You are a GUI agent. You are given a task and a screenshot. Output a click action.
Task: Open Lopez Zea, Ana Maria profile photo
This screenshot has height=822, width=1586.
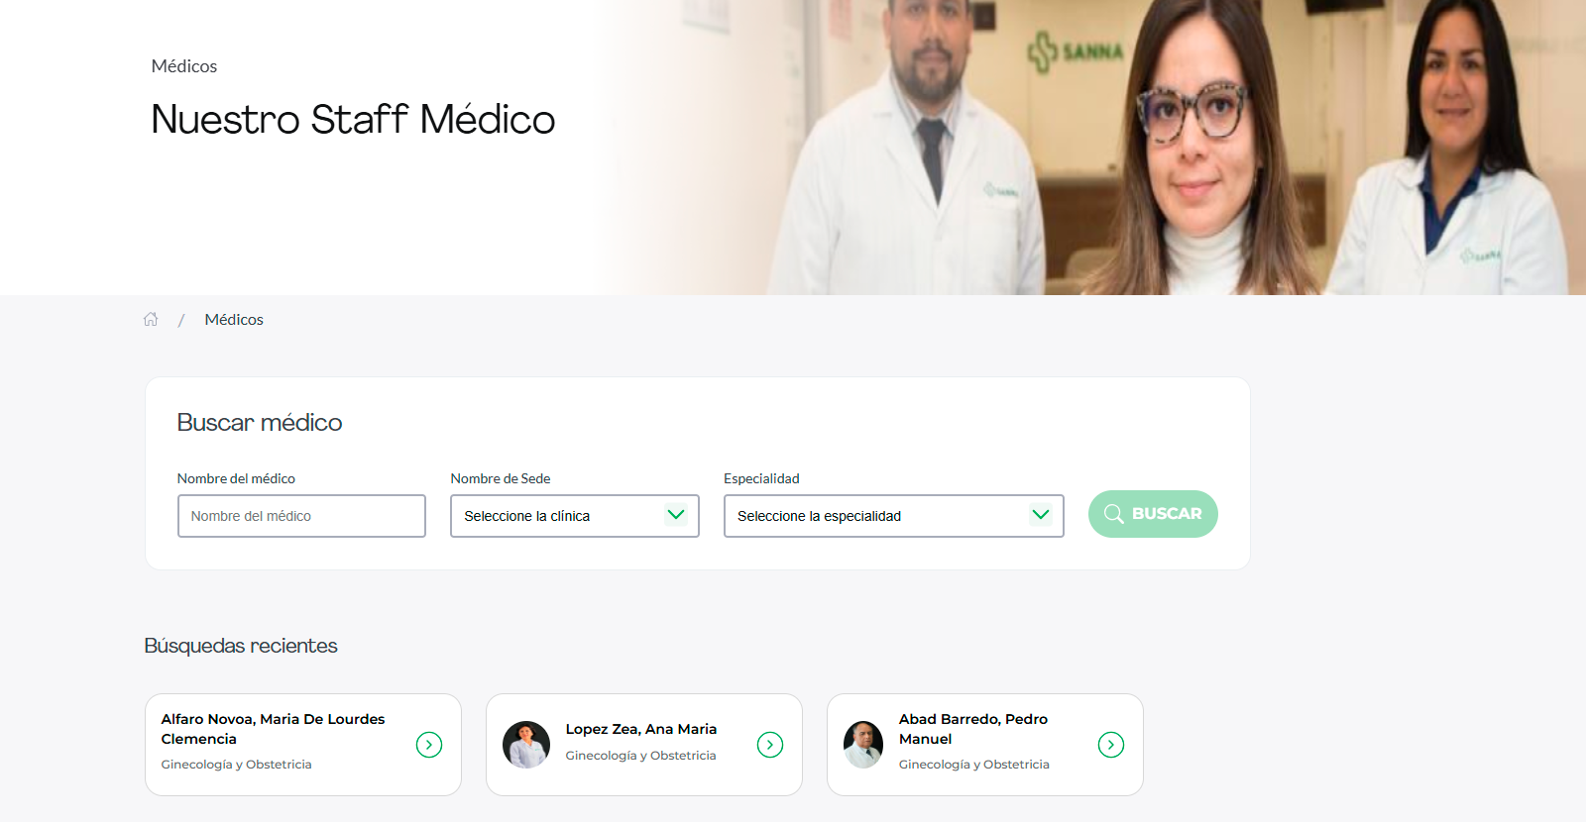(x=526, y=745)
